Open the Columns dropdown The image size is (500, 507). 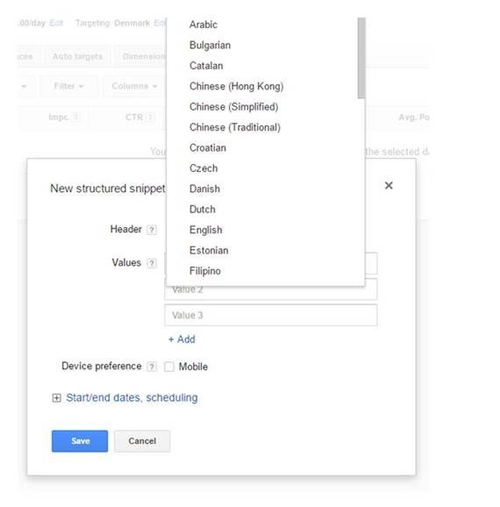click(x=134, y=86)
